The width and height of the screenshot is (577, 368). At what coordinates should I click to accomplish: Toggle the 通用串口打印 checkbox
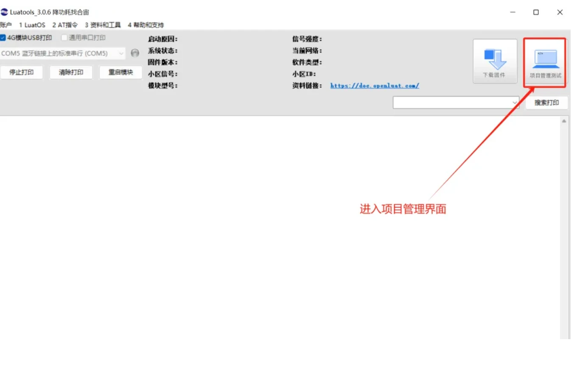pyautogui.click(x=64, y=38)
